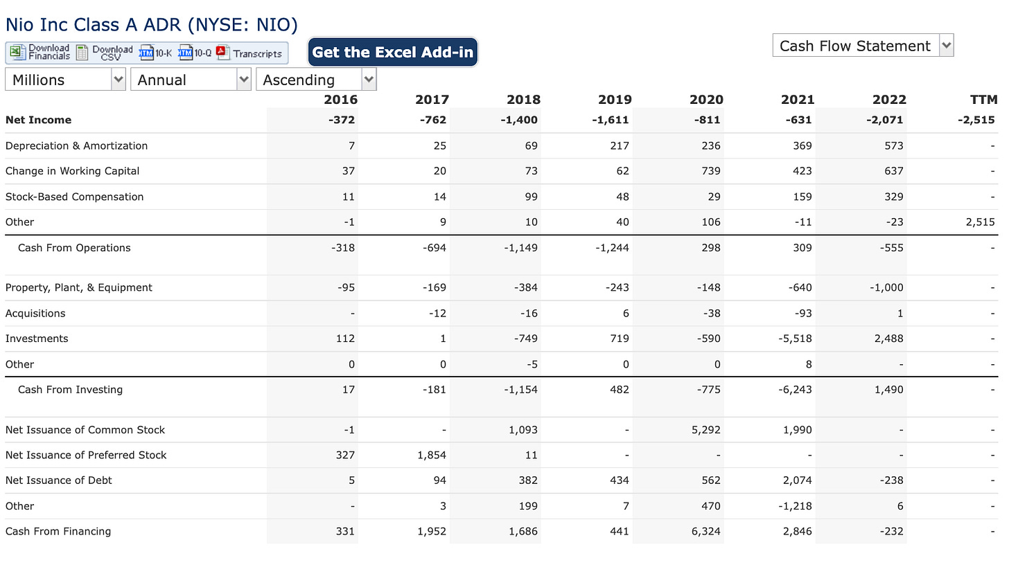Open the 10-K filing link
The height and width of the screenshot is (567, 1009).
[x=164, y=53]
